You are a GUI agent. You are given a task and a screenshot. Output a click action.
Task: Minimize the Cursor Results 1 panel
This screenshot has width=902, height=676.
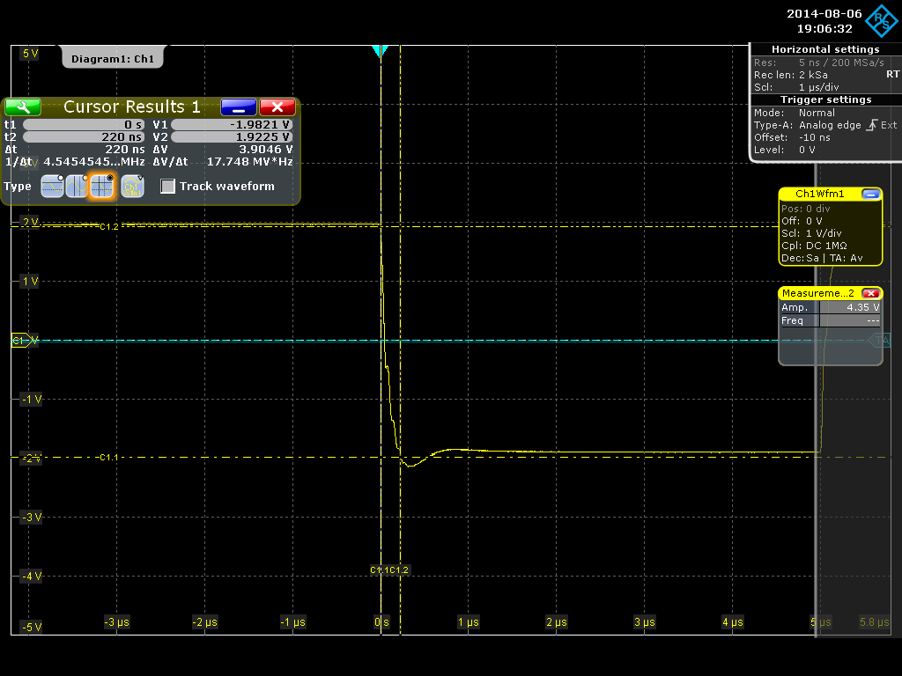pyautogui.click(x=238, y=107)
